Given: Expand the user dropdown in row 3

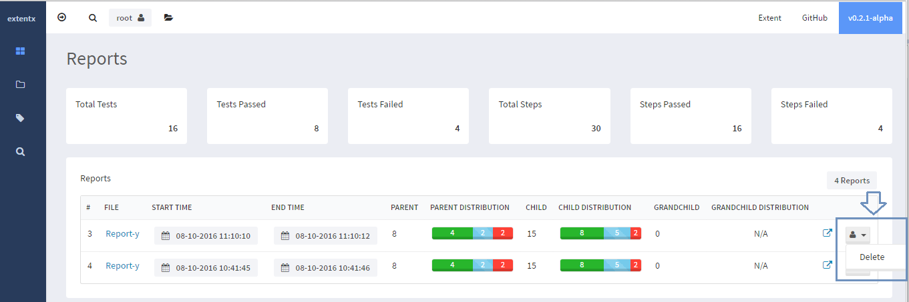Looking at the screenshot, I should (x=858, y=235).
